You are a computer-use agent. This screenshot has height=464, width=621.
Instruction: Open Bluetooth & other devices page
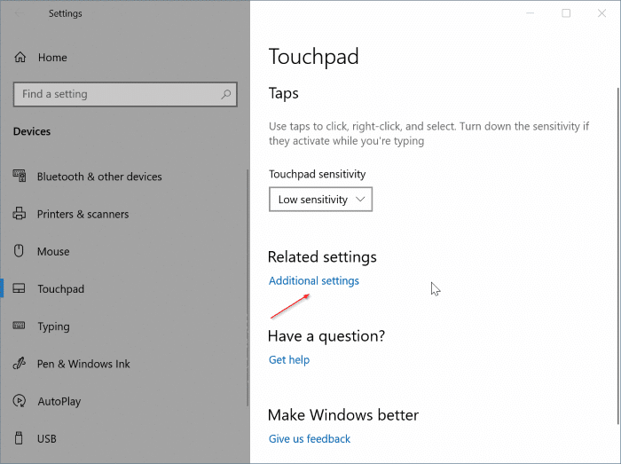(x=99, y=177)
